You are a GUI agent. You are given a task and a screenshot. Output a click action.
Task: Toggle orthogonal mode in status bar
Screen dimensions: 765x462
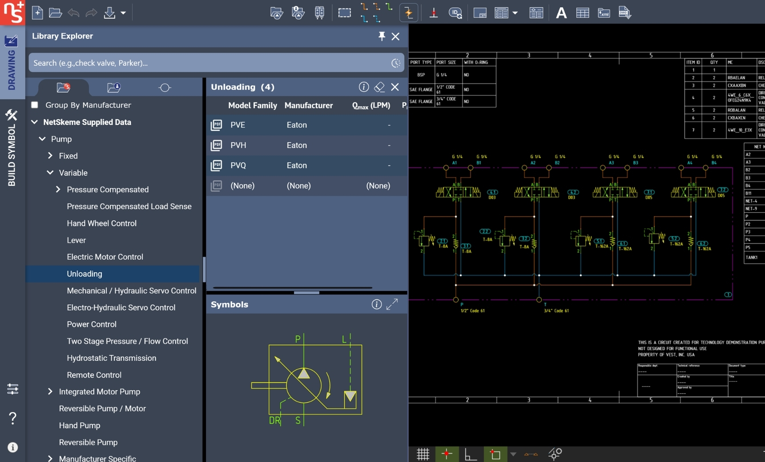pyautogui.click(x=471, y=454)
